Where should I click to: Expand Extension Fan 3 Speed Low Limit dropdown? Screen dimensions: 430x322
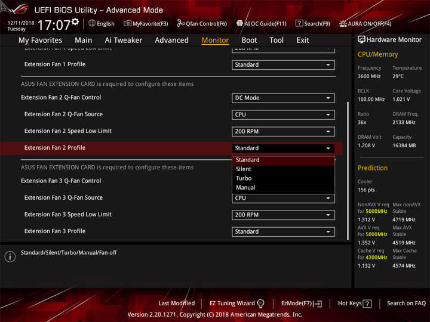click(x=283, y=215)
